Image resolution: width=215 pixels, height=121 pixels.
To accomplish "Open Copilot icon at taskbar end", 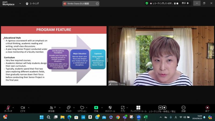I will point(210,117).
